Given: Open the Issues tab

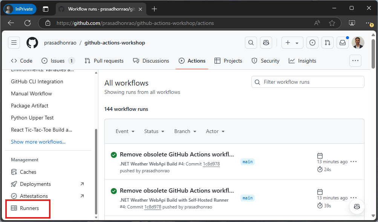Looking at the screenshot, I should pos(58,61).
